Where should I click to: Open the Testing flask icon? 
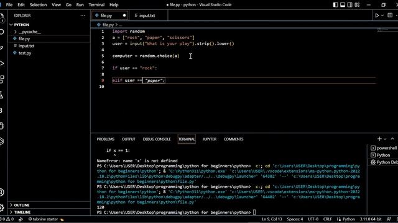click(2, 95)
